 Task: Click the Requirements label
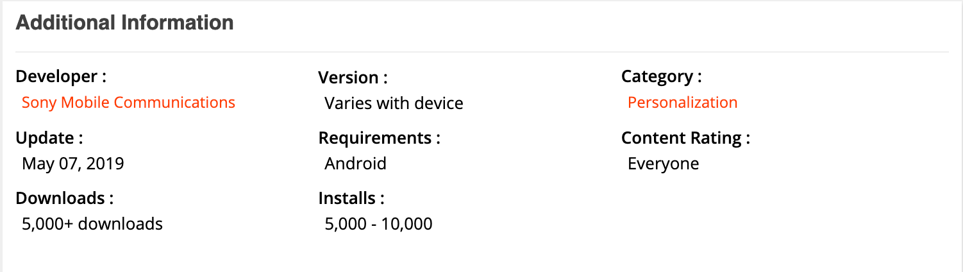coord(380,138)
